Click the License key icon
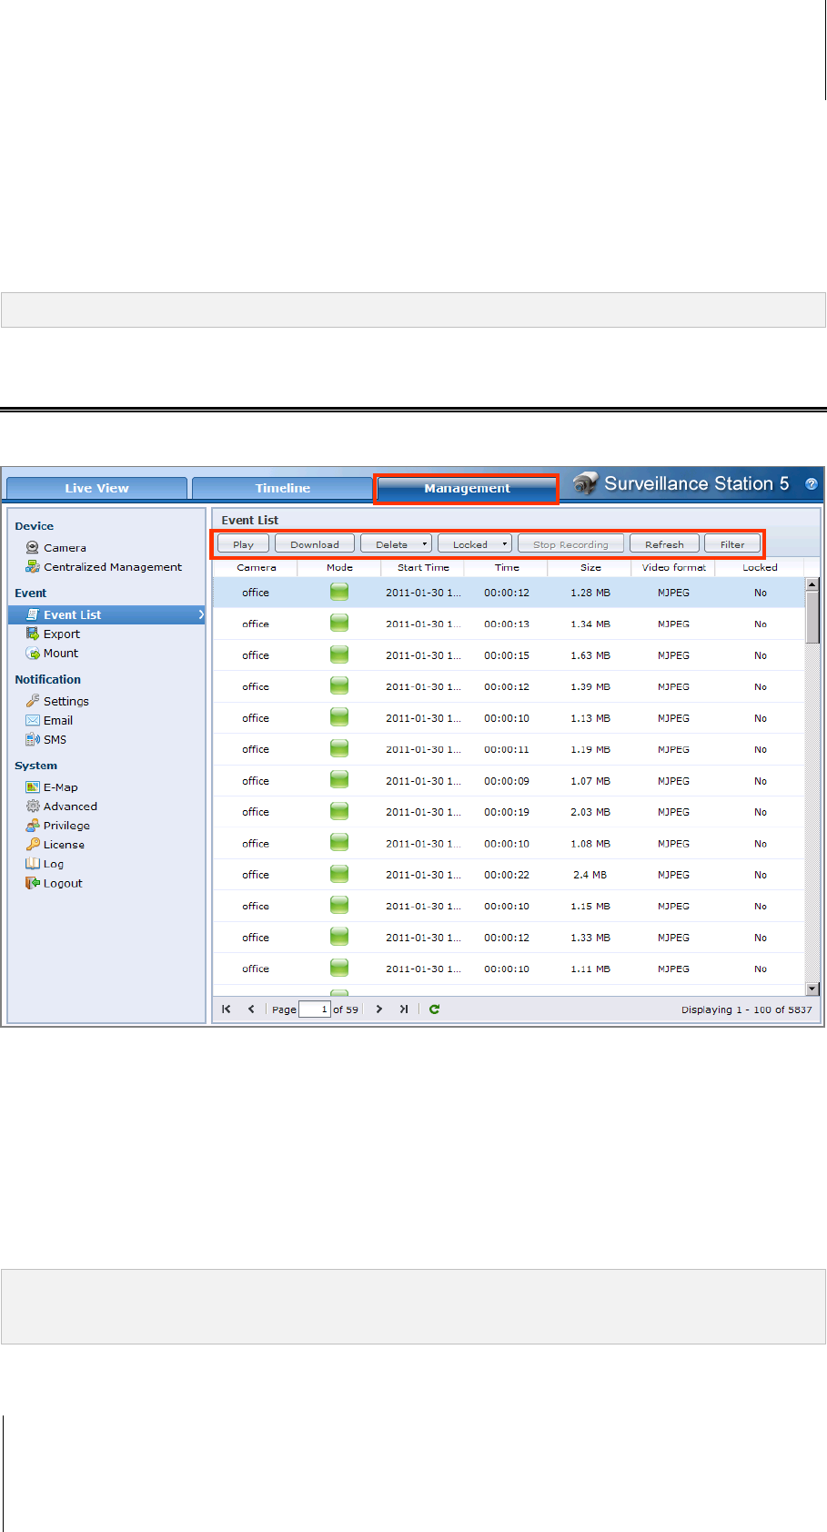The height and width of the screenshot is (1532, 827). pos(33,845)
